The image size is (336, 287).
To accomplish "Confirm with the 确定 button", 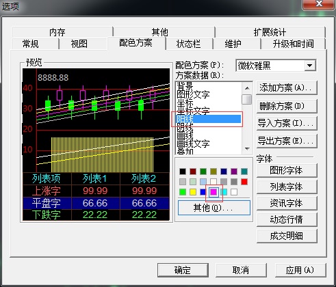I will [183, 270].
